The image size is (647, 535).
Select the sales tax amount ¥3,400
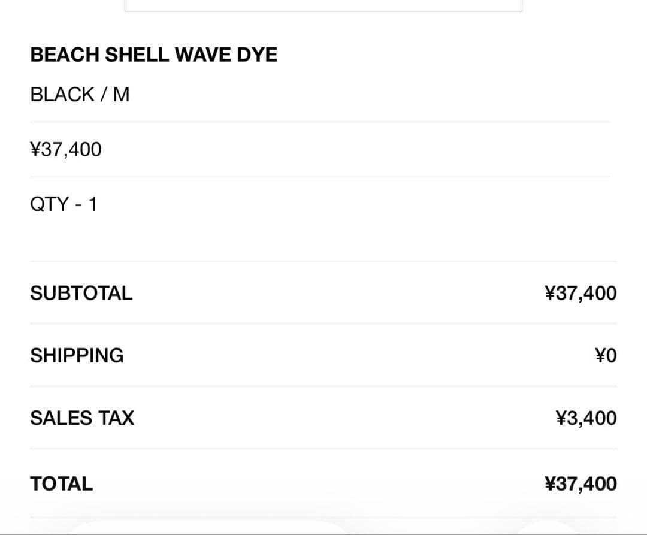coord(586,418)
